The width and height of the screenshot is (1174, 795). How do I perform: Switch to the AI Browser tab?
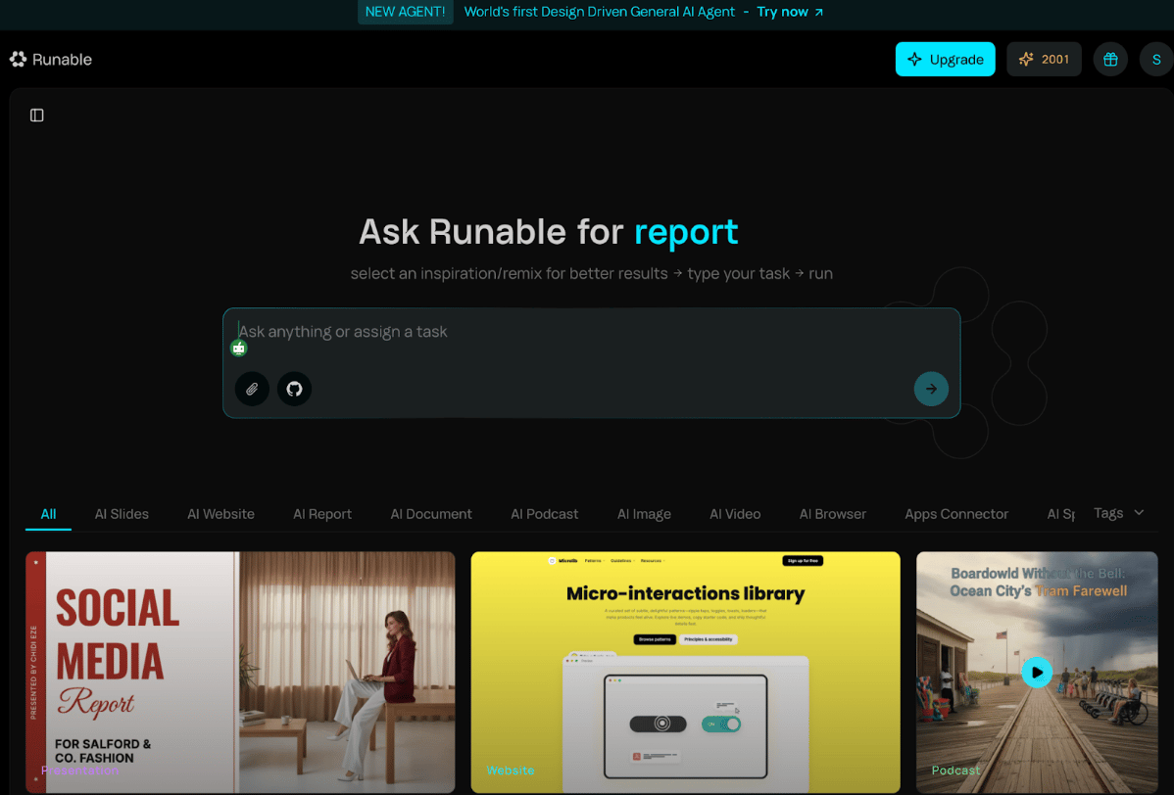pos(833,514)
